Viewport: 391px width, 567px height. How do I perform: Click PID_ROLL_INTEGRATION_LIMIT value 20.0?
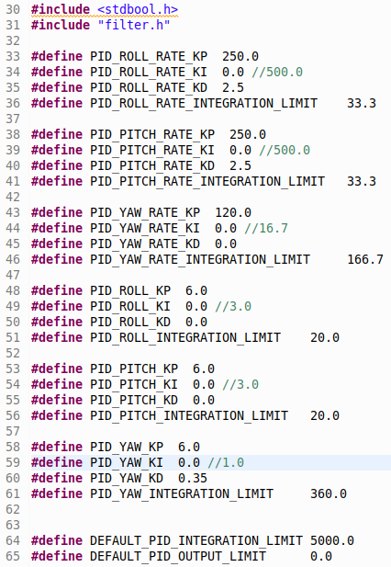[325, 337]
